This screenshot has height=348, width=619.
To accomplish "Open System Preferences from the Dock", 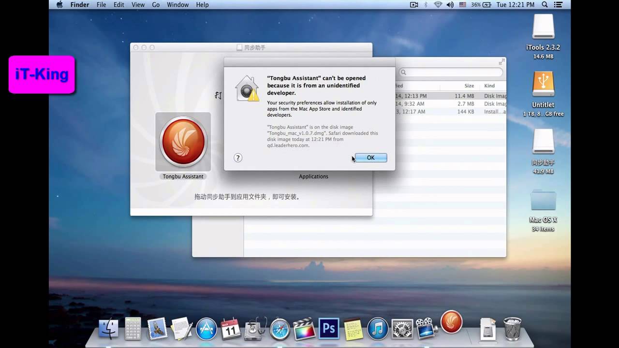I will click(x=402, y=329).
